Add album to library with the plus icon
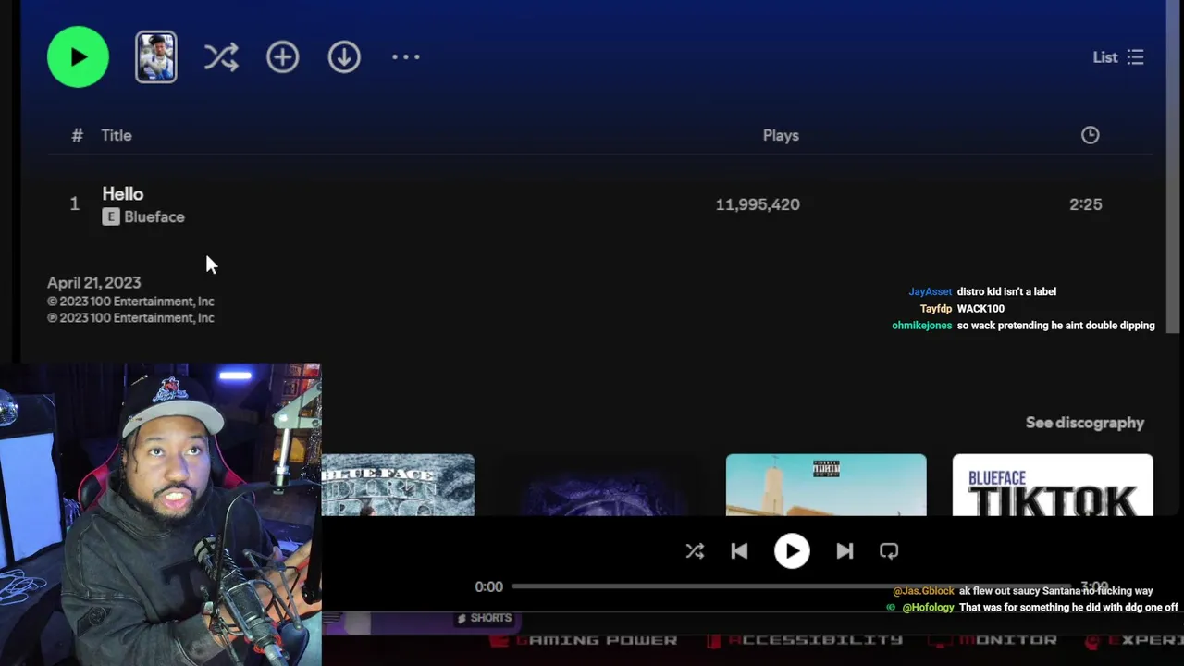The width and height of the screenshot is (1184, 666). point(282,57)
